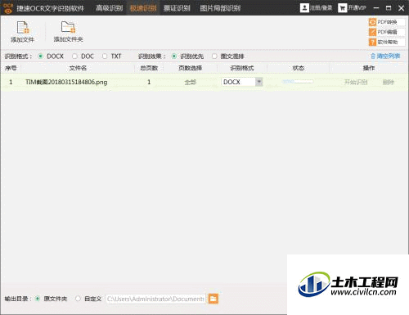Click the 添加文件 add file icon

[23, 27]
